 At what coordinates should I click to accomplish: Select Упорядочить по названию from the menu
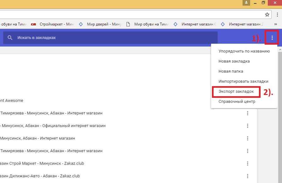click(x=244, y=51)
